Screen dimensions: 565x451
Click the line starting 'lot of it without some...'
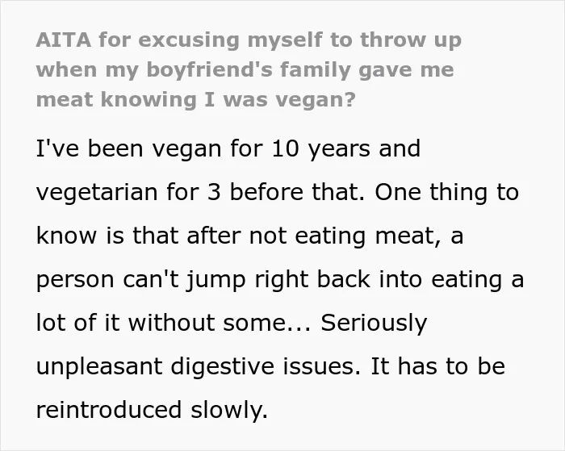pyautogui.click(x=232, y=323)
